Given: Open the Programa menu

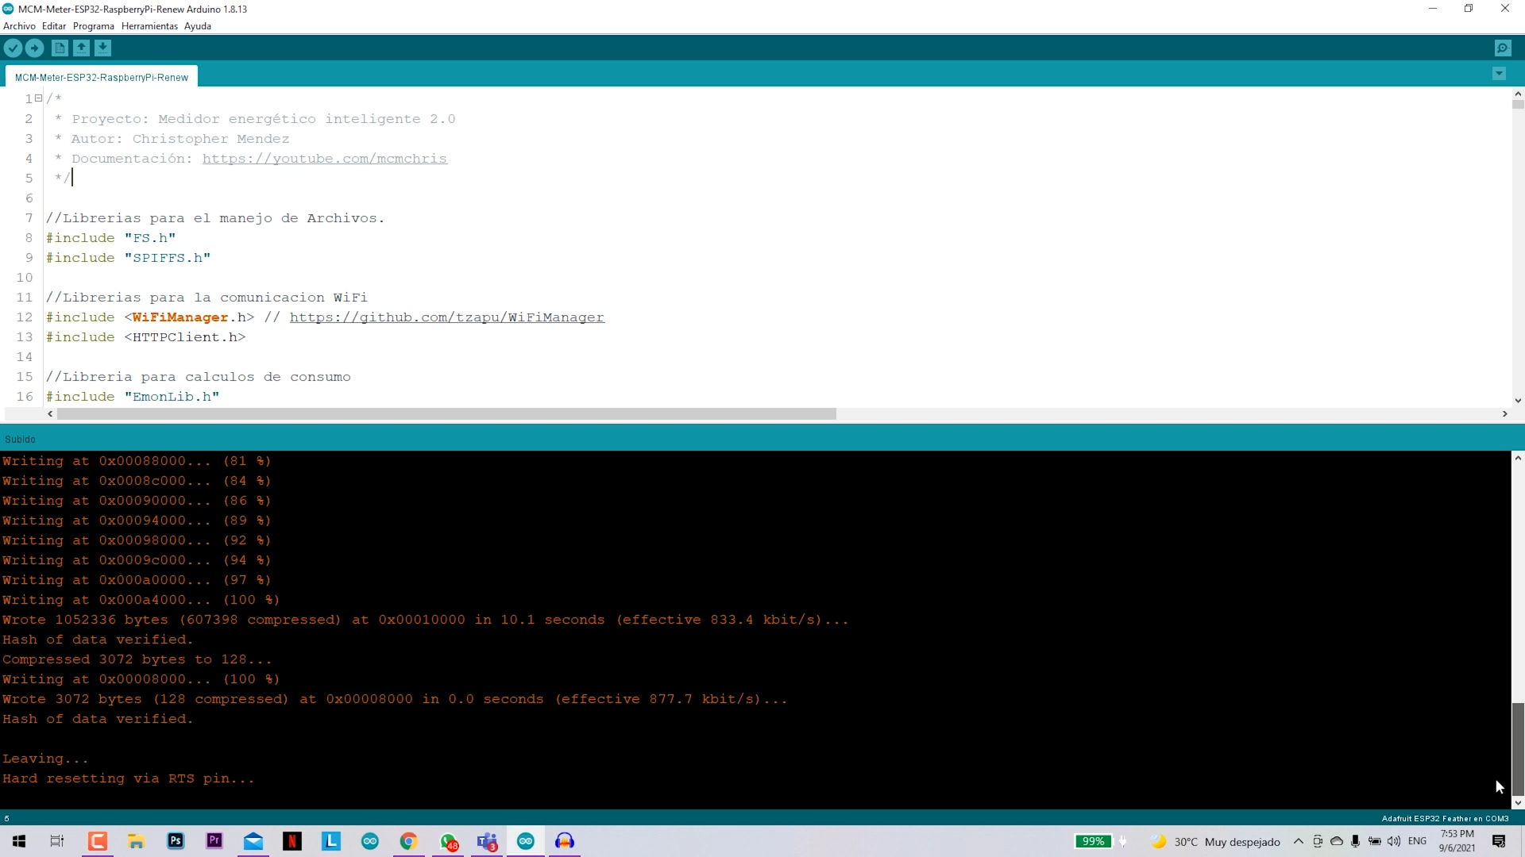Looking at the screenshot, I should [94, 26].
